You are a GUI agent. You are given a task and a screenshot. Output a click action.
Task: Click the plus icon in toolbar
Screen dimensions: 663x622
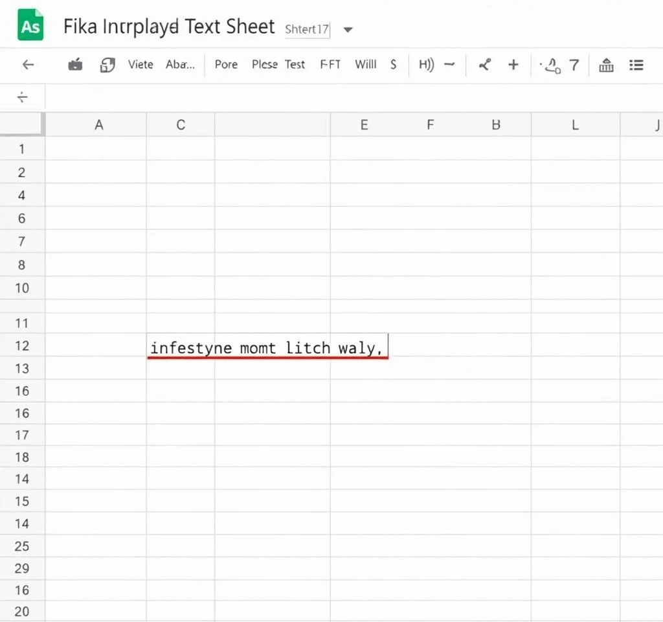[513, 65]
